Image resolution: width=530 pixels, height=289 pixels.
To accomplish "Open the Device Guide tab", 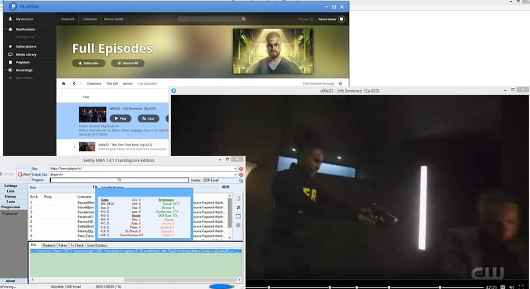I will [113, 19].
